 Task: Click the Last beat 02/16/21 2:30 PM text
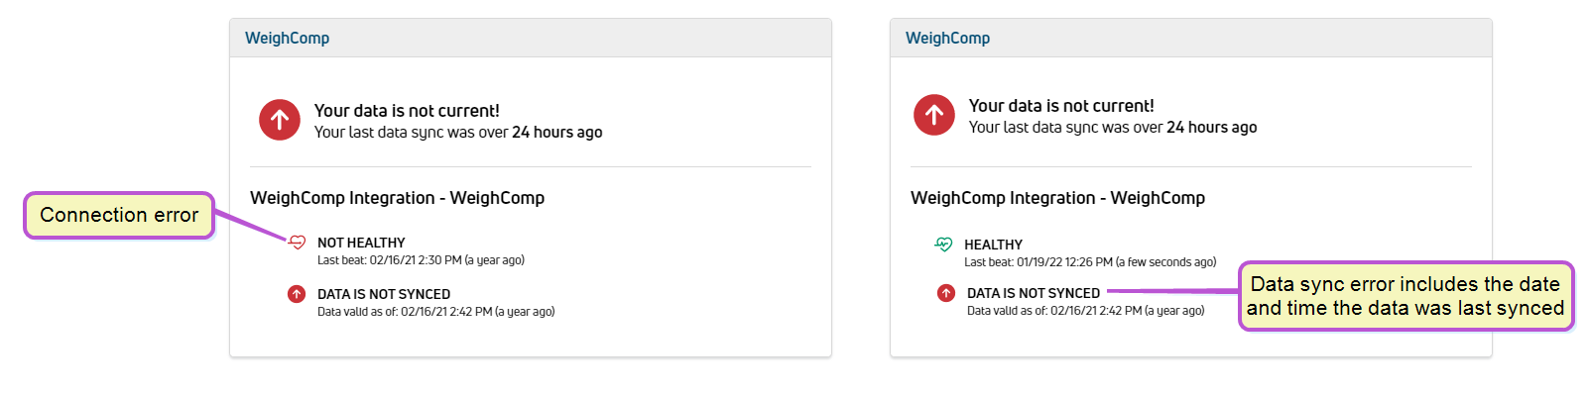(x=421, y=260)
